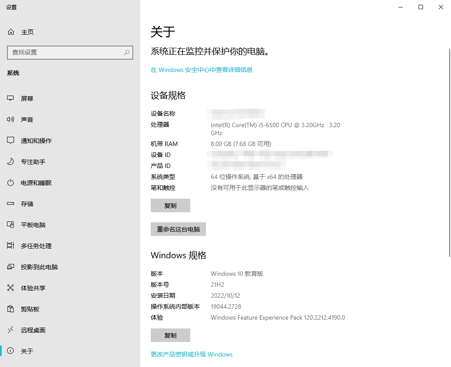Click the Windows Feature Experience Pack text
This screenshot has width=451, height=367.
pyautogui.click(x=278, y=317)
